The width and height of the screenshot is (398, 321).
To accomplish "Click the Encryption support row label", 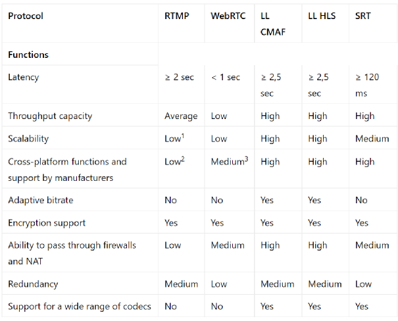I will [47, 222].
